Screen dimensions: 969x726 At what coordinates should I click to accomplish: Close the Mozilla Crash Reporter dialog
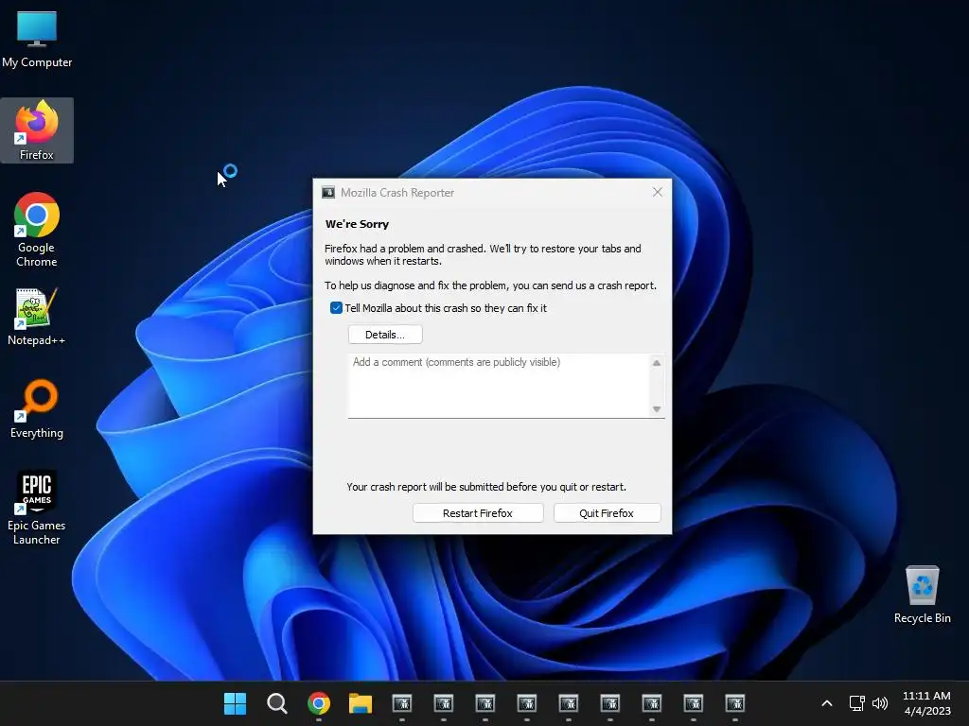click(658, 192)
